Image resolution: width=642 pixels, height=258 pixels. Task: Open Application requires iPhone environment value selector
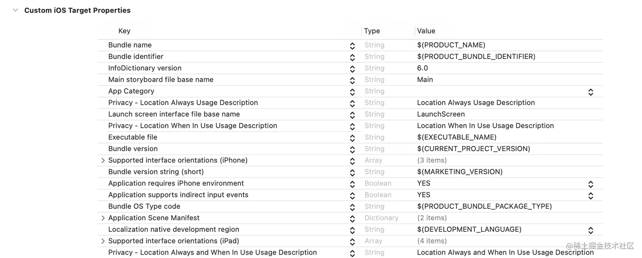[590, 184]
